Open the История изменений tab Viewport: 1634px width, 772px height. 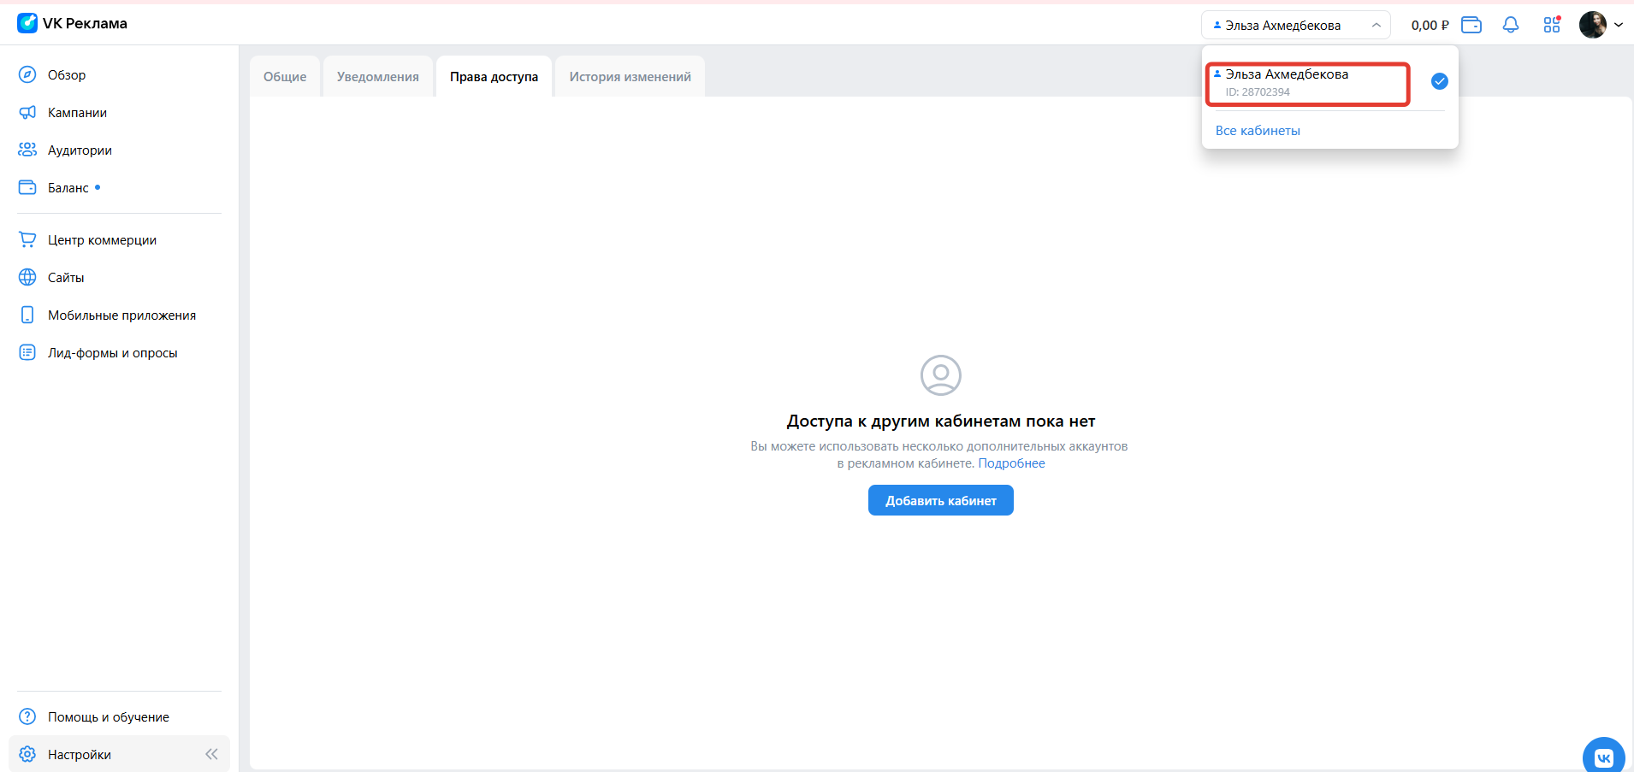tap(629, 76)
